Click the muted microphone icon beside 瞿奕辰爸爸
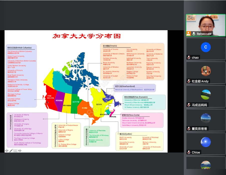Screen dimensions: 226x175 [x=189, y=129]
